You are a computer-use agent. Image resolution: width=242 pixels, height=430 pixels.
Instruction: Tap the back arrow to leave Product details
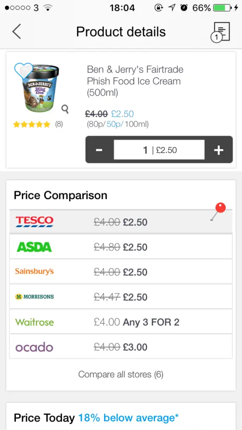pos(16,31)
